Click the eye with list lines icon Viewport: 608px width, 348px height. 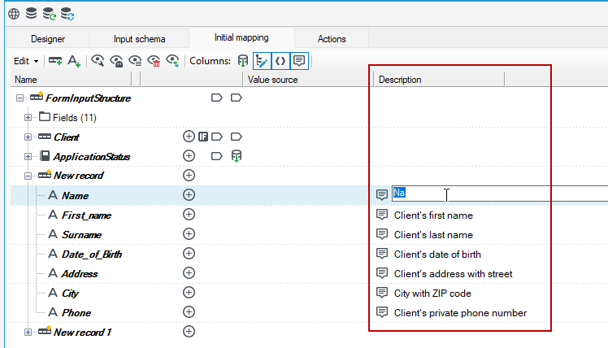click(x=135, y=61)
